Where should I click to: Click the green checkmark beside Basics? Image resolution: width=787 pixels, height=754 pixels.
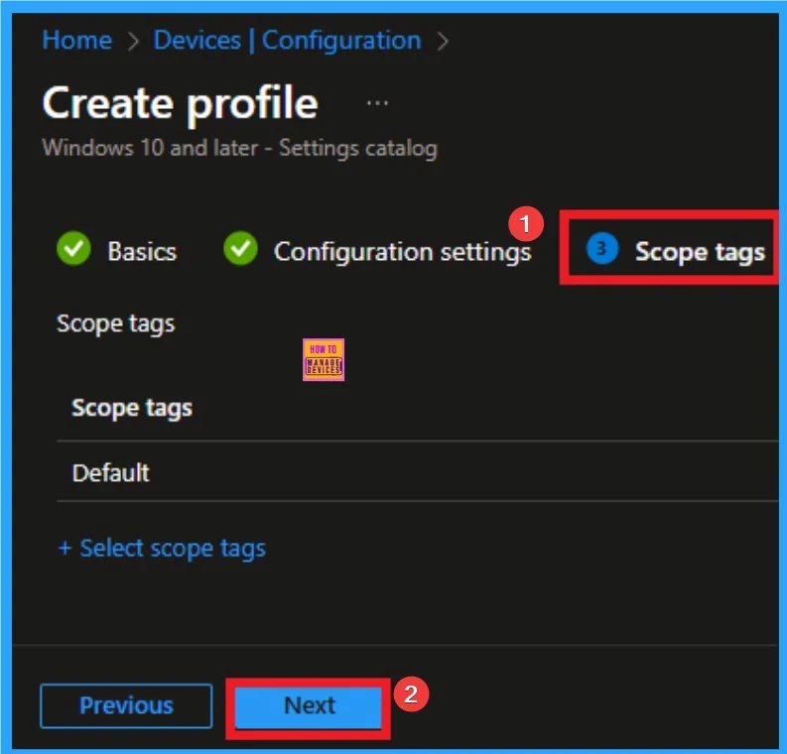point(73,250)
